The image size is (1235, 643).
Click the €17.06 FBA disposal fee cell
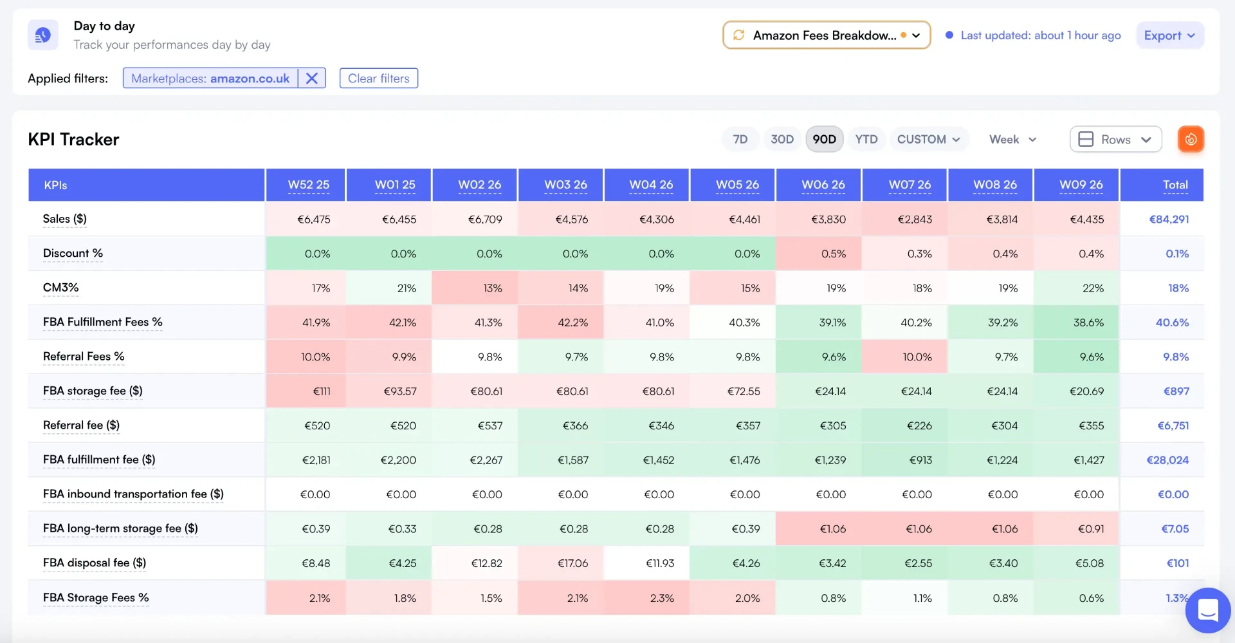[561, 563]
